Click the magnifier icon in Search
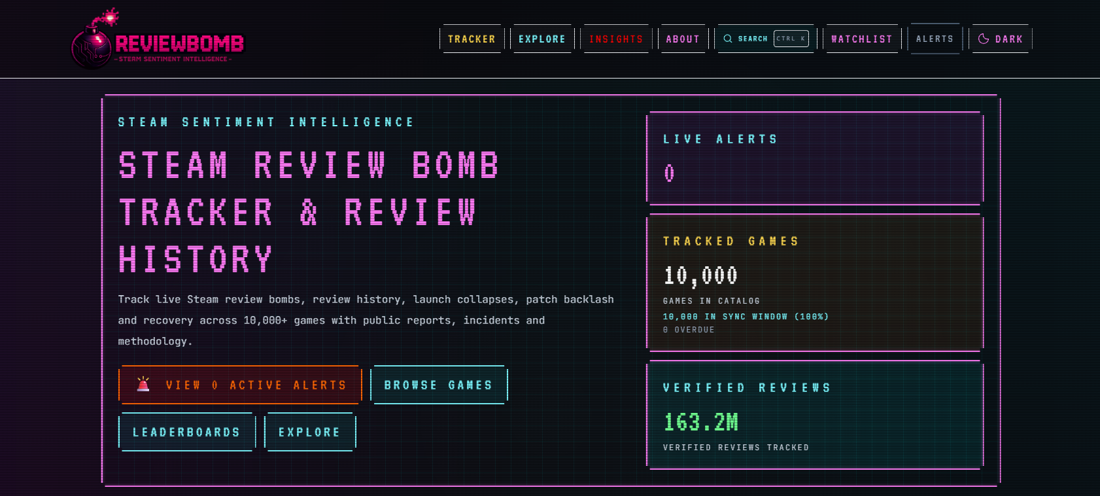The width and height of the screenshot is (1100, 496). (x=728, y=39)
